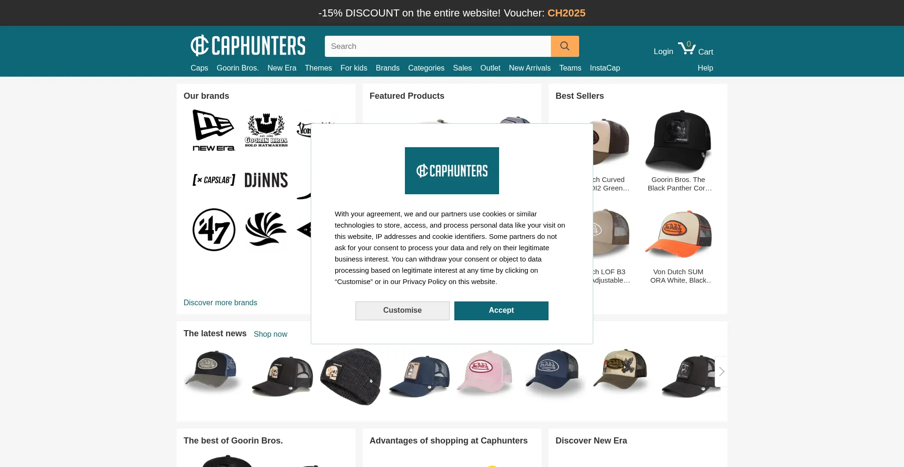Go to the Outlet menu item

[x=490, y=68]
